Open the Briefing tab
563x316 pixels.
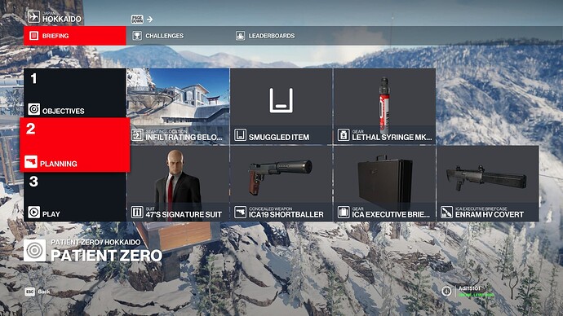click(75, 36)
